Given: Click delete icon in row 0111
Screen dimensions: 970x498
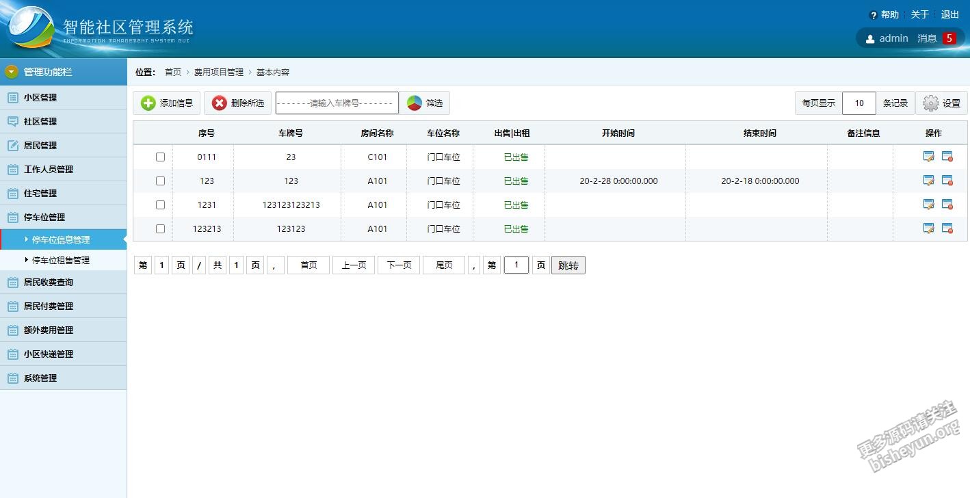Looking at the screenshot, I should [947, 157].
